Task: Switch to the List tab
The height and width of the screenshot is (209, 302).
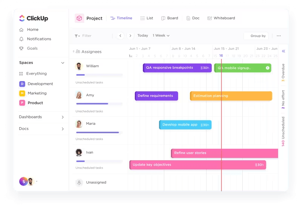Action: (x=147, y=18)
